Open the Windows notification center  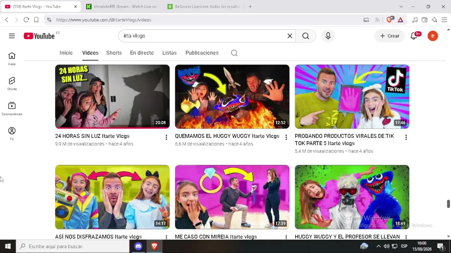point(440,246)
